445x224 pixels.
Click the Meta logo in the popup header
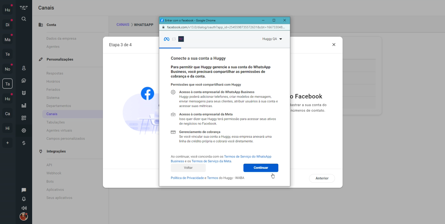(x=167, y=39)
